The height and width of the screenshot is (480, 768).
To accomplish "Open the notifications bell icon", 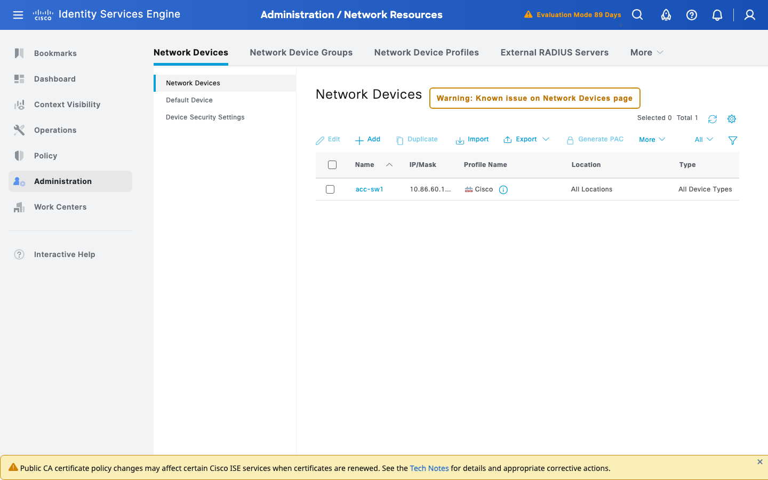I will point(717,15).
